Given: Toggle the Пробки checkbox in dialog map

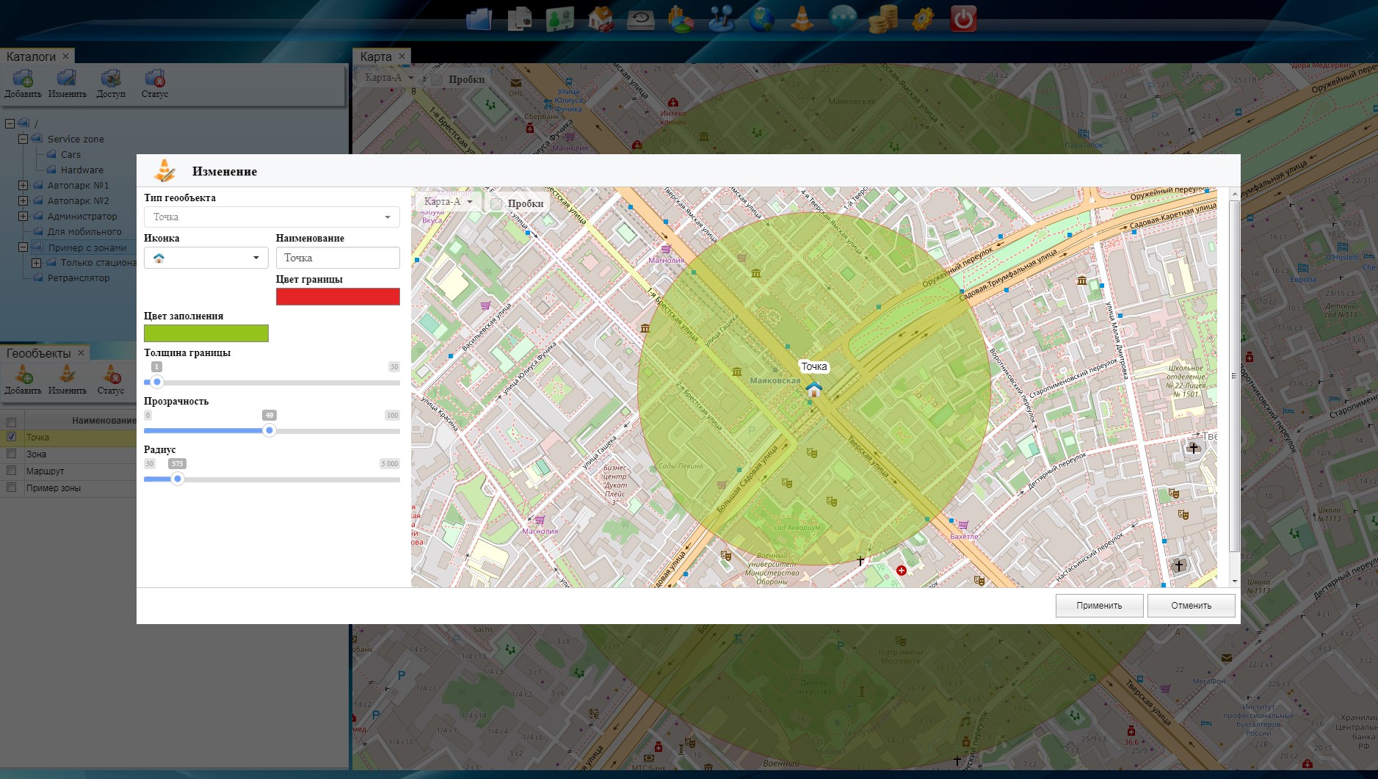Looking at the screenshot, I should [497, 203].
